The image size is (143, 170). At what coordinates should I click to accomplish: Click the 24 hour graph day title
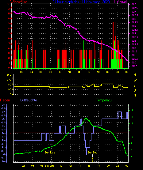point(81,2)
